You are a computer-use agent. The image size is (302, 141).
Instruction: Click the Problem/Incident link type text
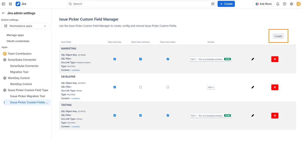click(x=83, y=62)
